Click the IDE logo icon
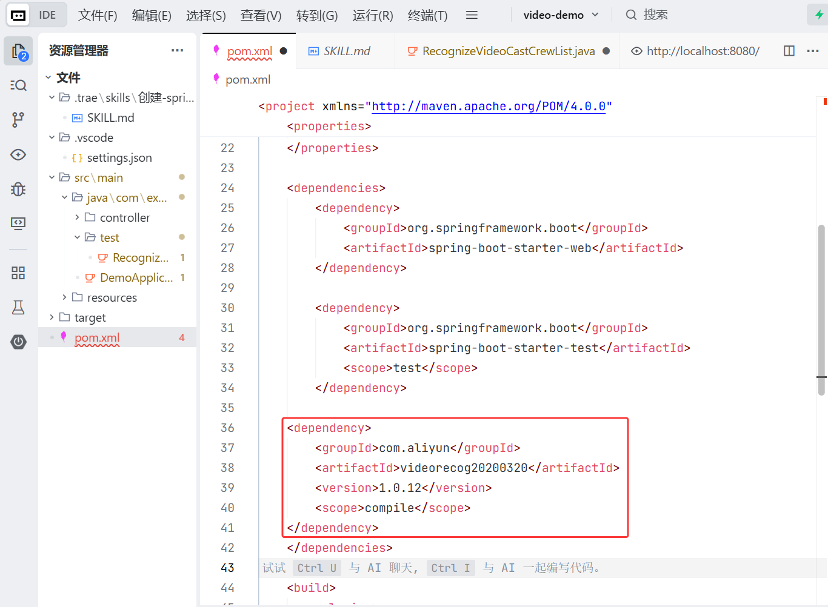The width and height of the screenshot is (828, 607). tap(19, 15)
